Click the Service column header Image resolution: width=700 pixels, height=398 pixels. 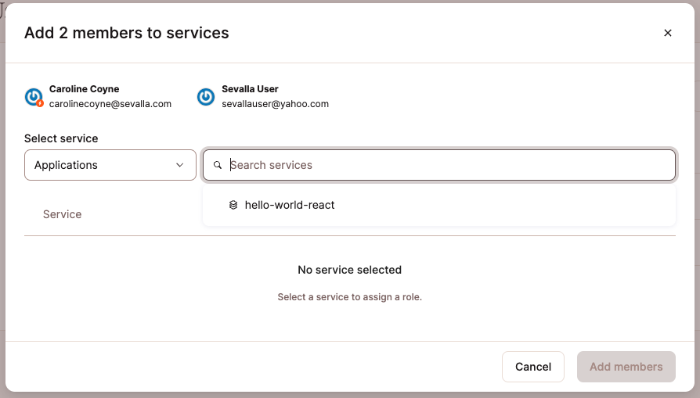coord(63,214)
